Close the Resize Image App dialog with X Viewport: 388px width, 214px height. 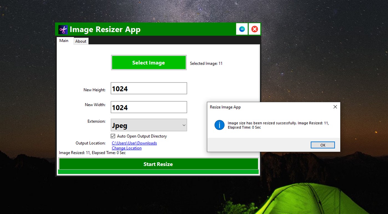pyautogui.click(x=335, y=107)
